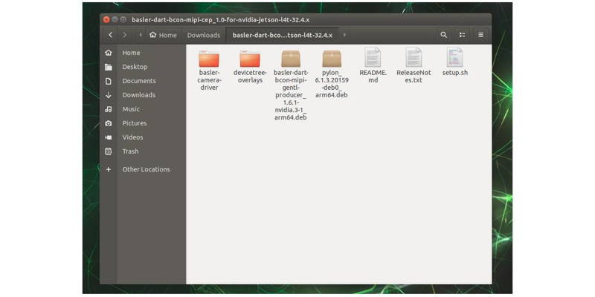Maximize the file manager window
Viewport: 595px width, 297px height.
[123, 19]
